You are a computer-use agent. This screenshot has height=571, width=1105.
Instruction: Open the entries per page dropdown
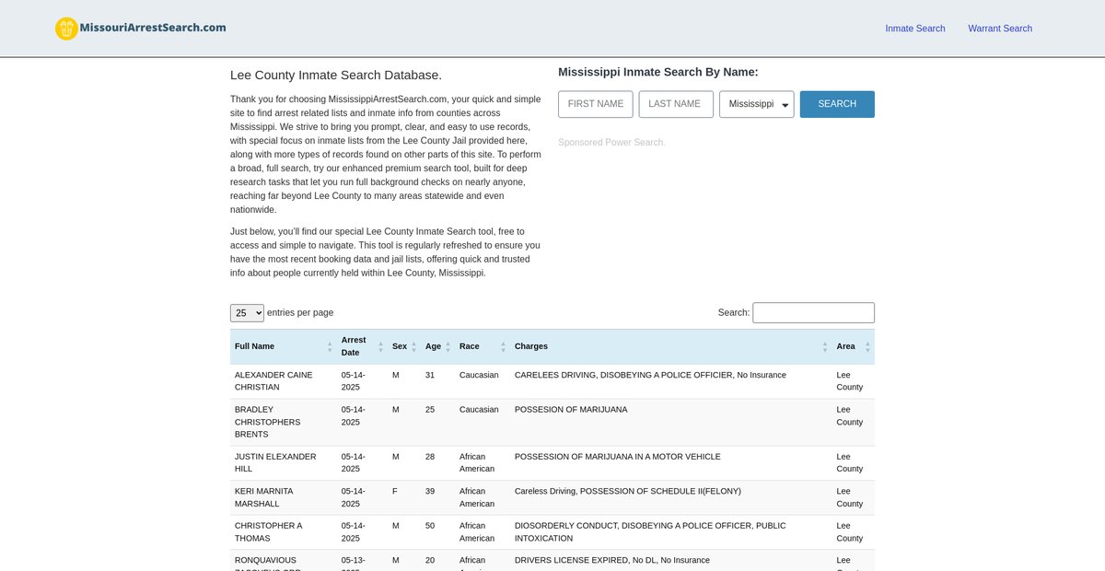247,313
